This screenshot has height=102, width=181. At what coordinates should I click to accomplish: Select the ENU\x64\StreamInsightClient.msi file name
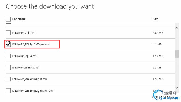[33, 91]
